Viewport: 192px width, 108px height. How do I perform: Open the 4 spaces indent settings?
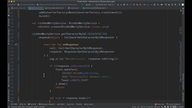pos(150,107)
